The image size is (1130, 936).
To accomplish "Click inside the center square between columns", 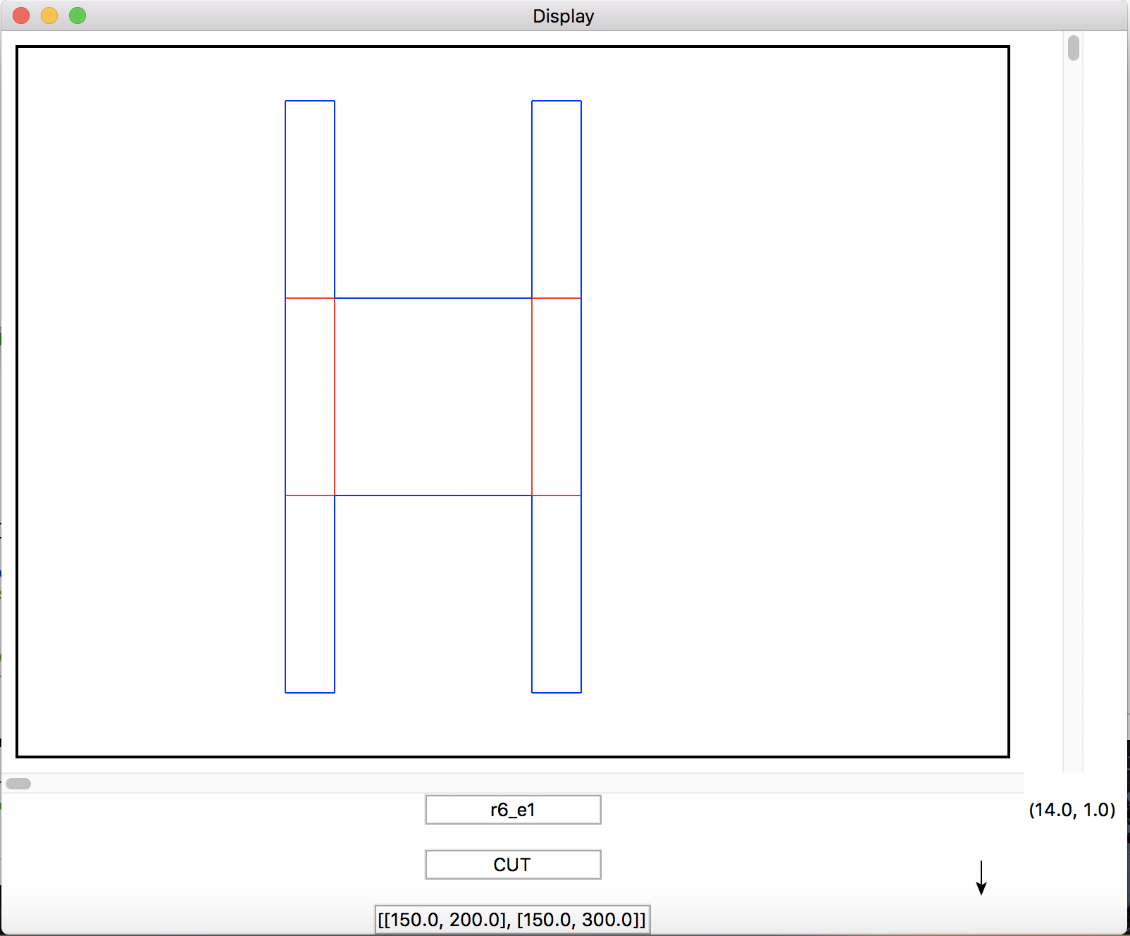I will (x=433, y=397).
